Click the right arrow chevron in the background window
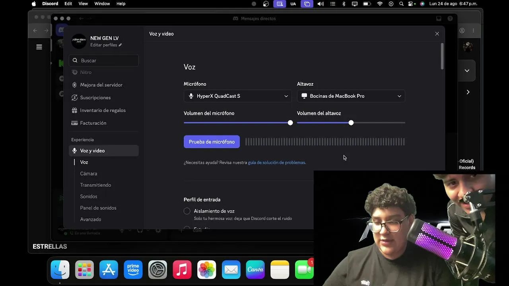The height and width of the screenshot is (286, 509). (468, 92)
